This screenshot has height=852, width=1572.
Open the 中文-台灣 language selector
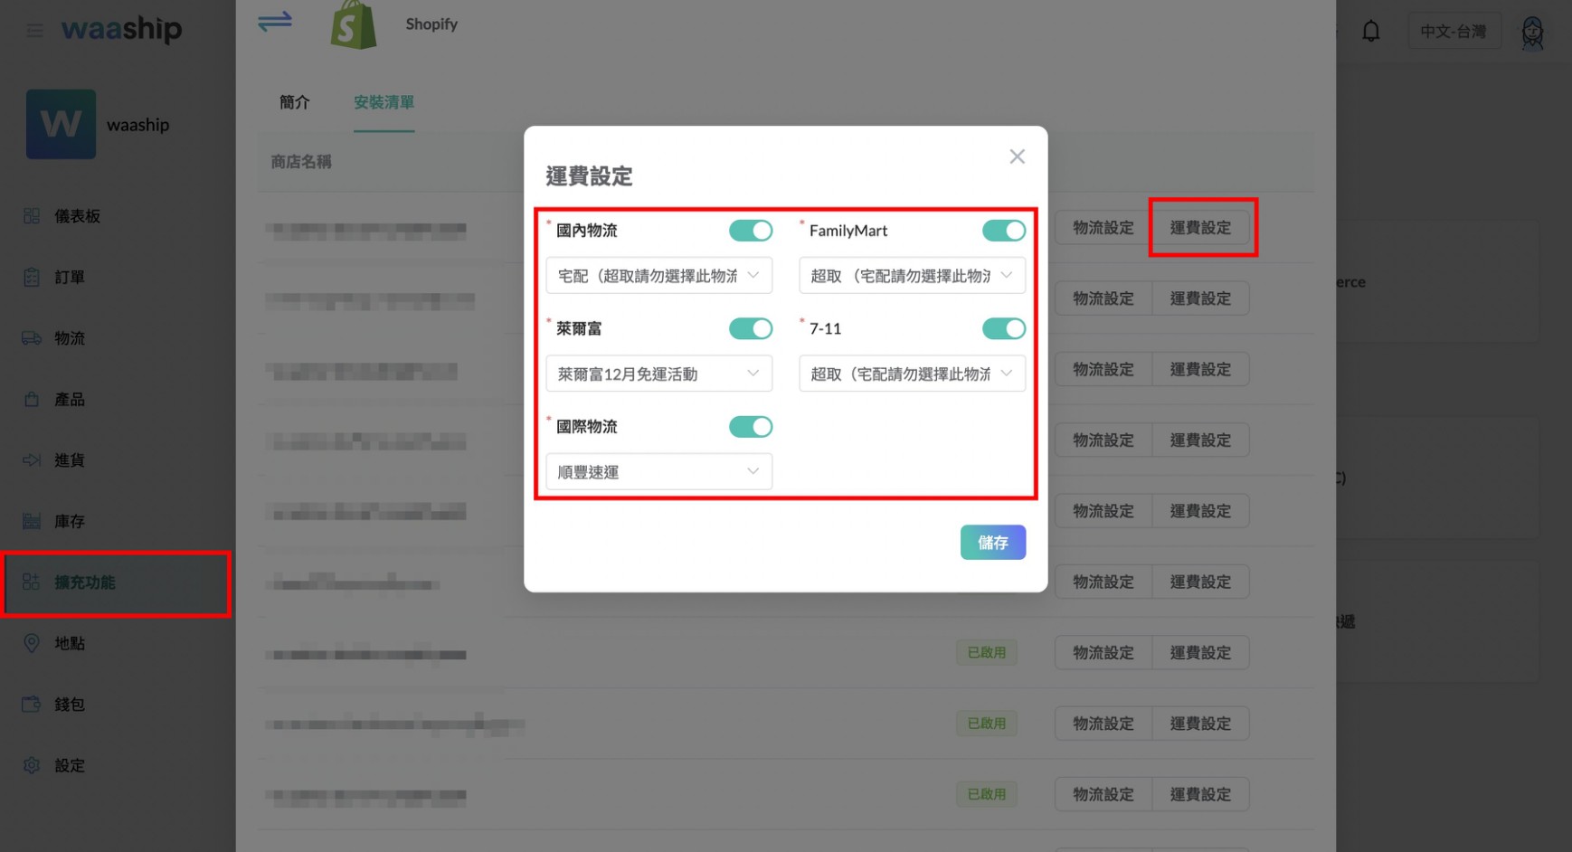tap(1453, 32)
